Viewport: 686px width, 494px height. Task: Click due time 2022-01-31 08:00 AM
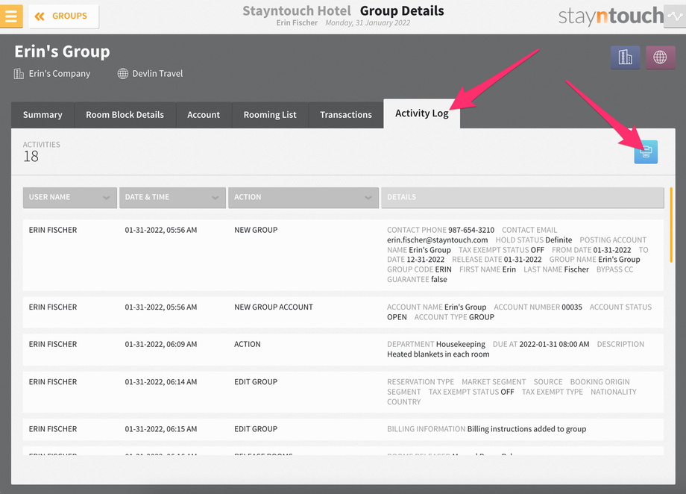[x=554, y=344]
